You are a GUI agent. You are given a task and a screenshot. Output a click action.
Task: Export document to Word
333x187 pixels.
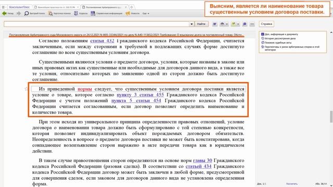pos(215,24)
